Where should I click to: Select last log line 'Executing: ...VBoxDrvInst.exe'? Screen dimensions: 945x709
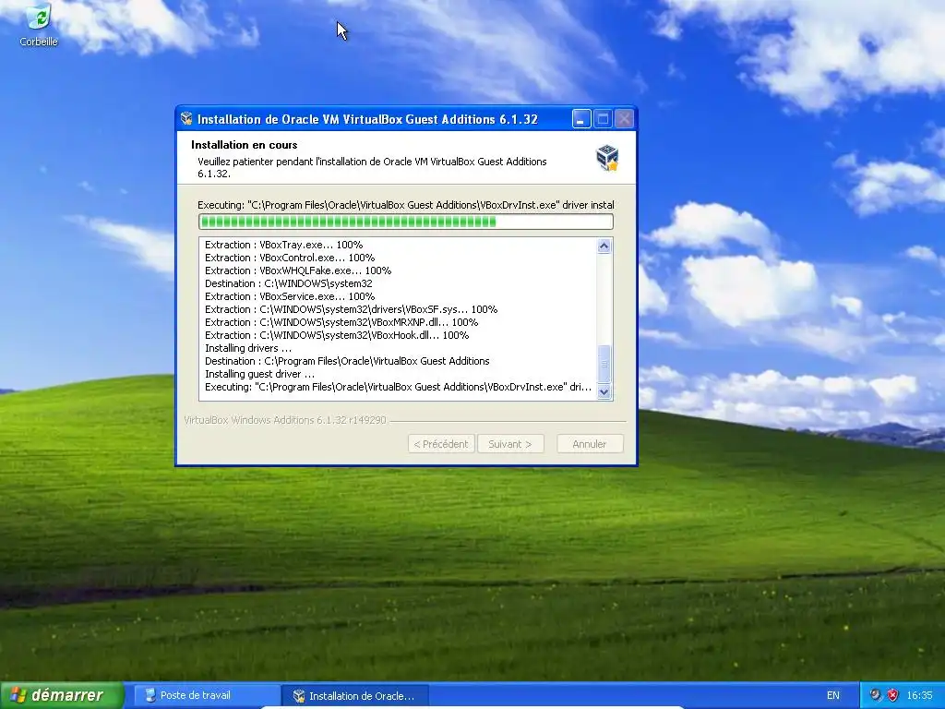(x=399, y=387)
